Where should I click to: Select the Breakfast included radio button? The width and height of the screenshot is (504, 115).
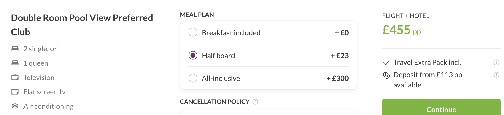click(x=193, y=32)
